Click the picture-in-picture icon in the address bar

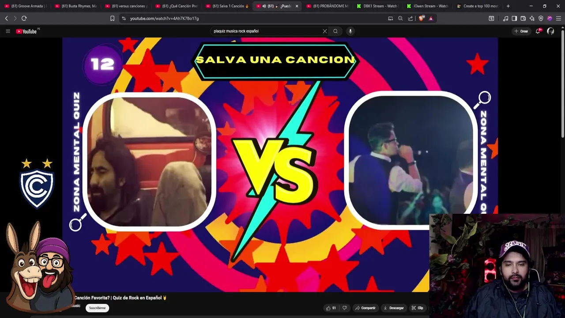coord(390,19)
